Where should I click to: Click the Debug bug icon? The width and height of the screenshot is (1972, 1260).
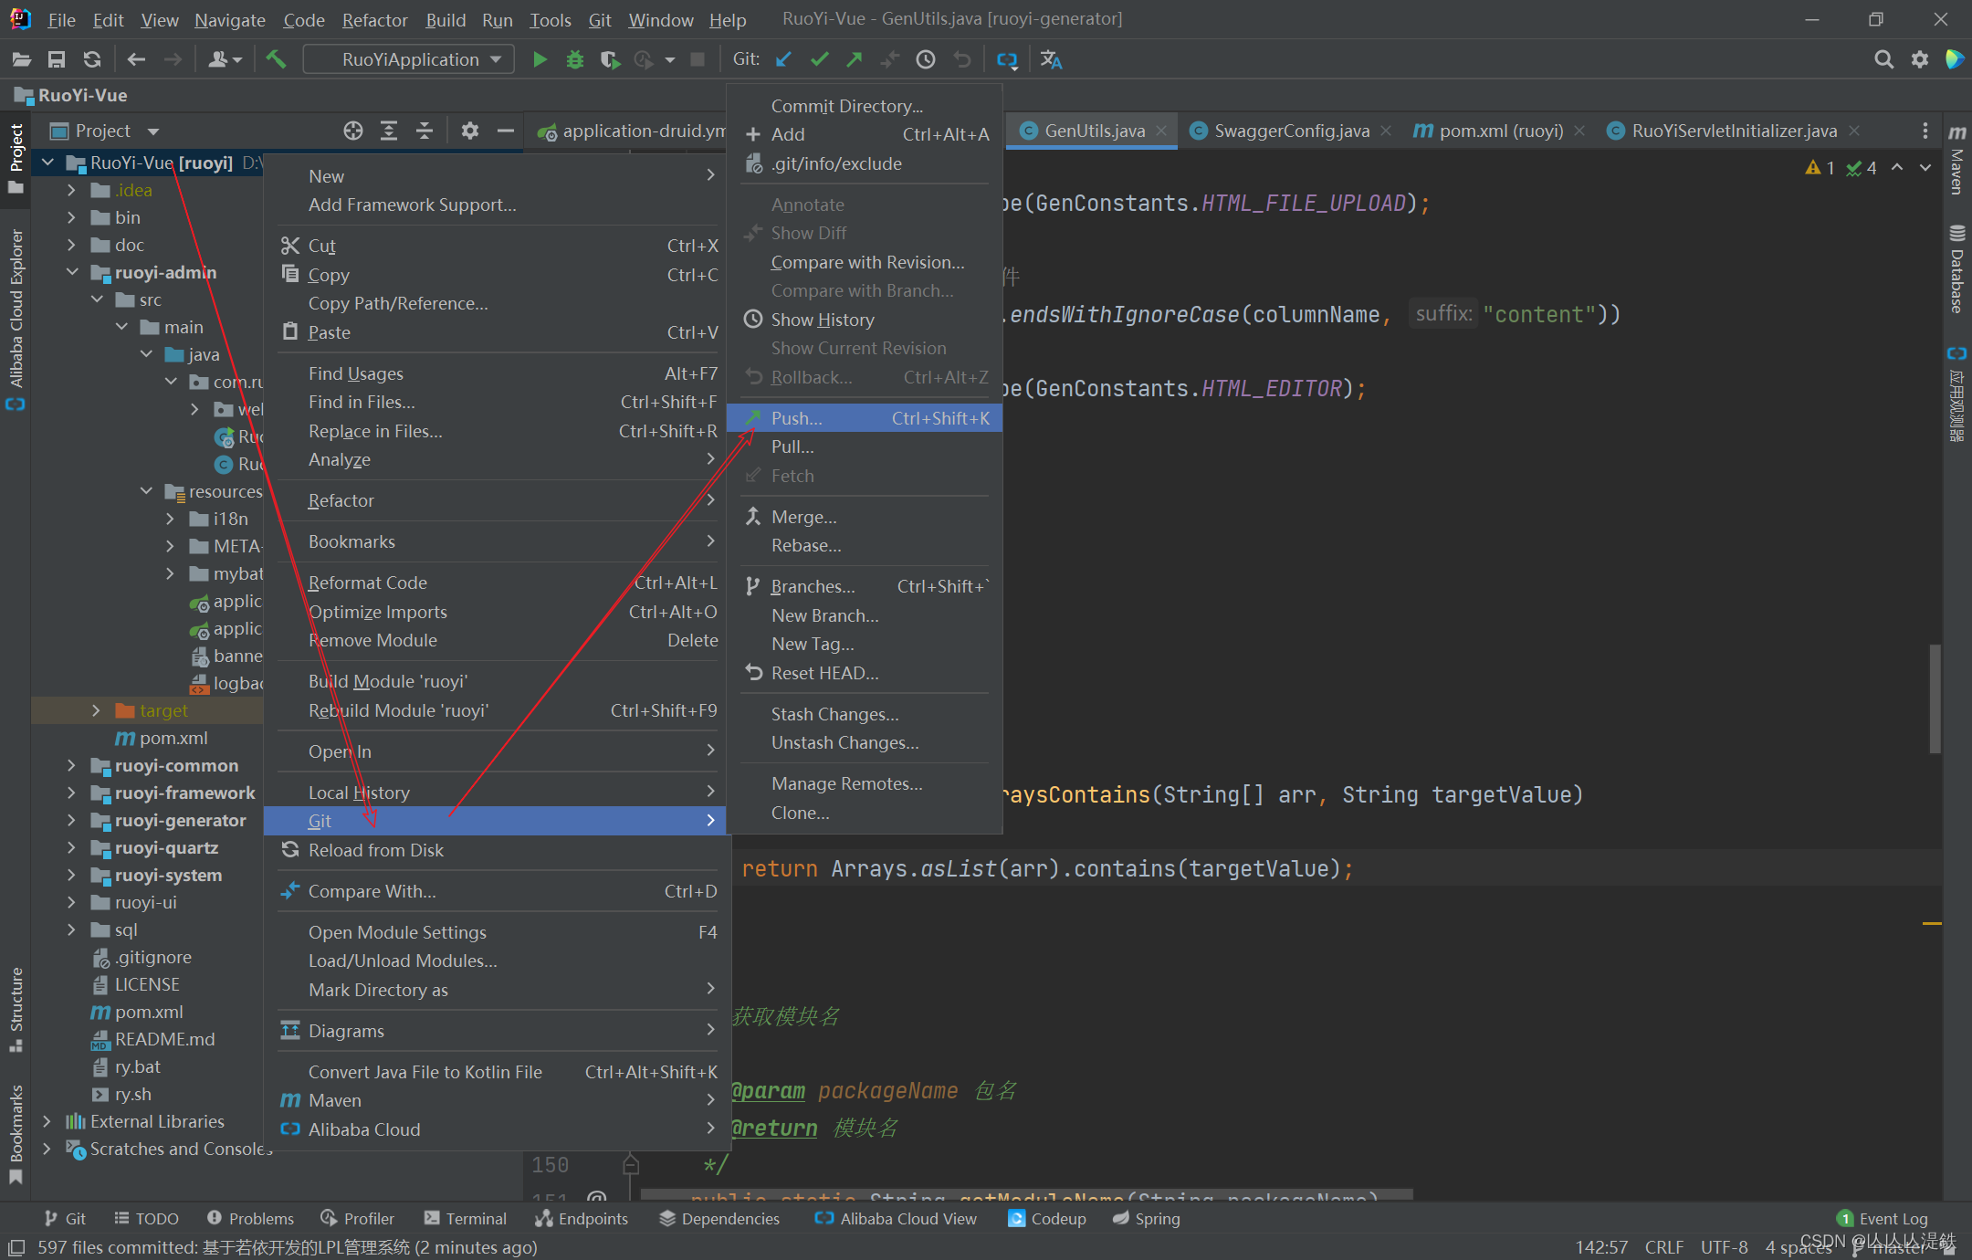click(x=574, y=59)
